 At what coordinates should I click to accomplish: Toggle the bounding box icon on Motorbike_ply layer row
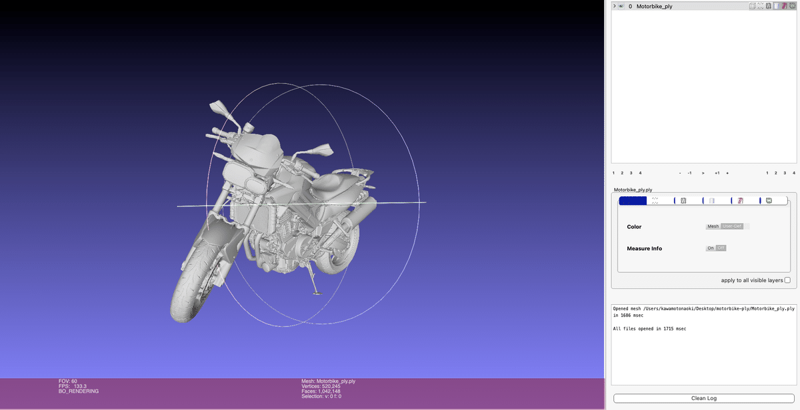click(753, 5)
